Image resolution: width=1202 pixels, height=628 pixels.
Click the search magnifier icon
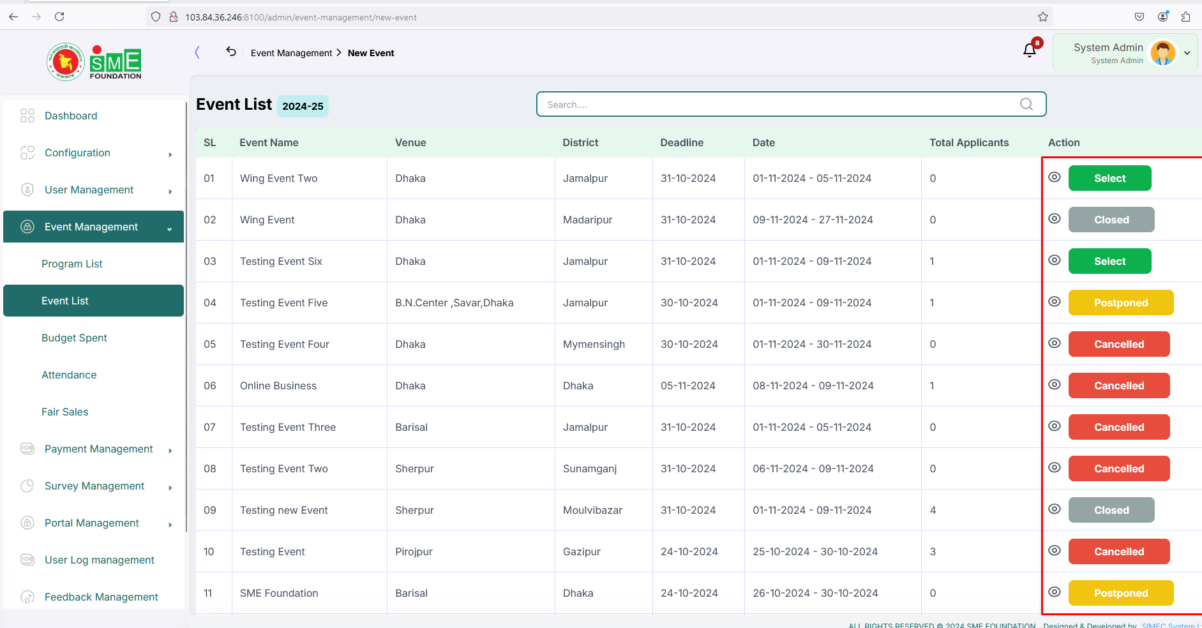[x=1026, y=104]
